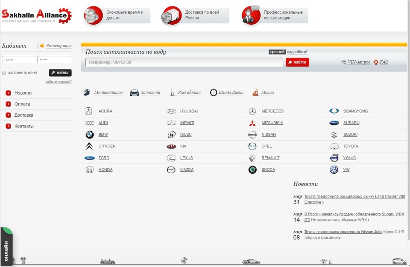Click the Citroën chevrons logo
The image size is (410, 267).
(x=89, y=146)
